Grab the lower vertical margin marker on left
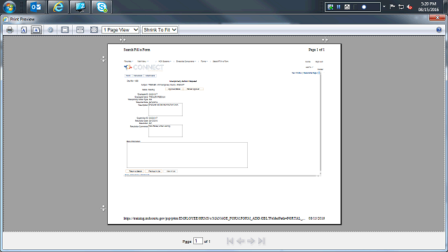This screenshot has width=448, height=252. [104, 208]
